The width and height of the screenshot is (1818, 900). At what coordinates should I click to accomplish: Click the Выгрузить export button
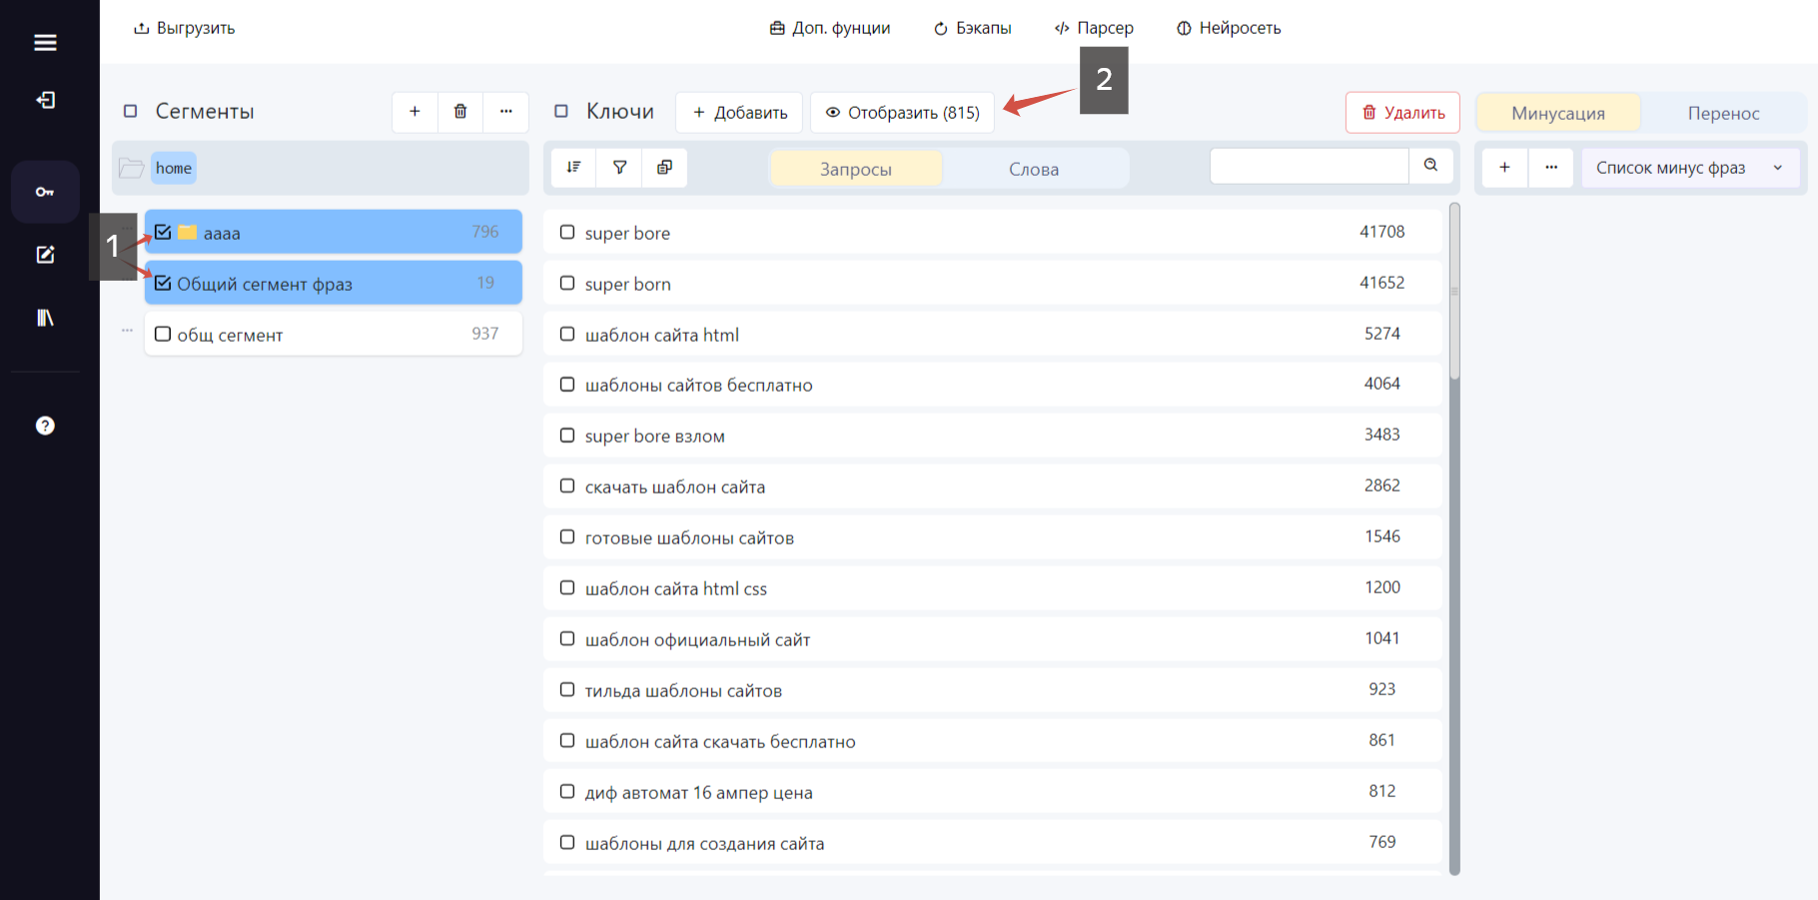click(x=185, y=28)
